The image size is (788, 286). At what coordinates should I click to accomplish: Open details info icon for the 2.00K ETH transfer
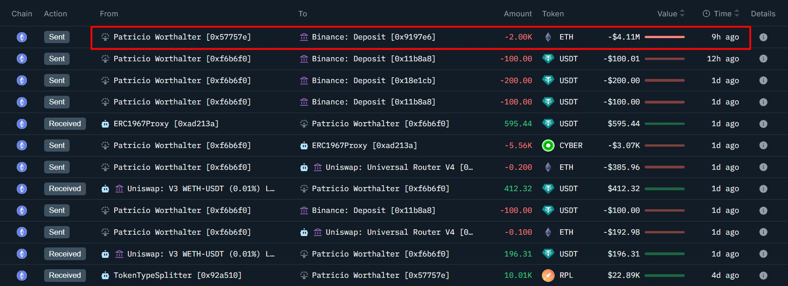tap(763, 37)
